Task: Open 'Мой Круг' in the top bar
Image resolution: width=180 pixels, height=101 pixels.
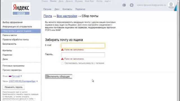Action: pyautogui.click(x=89, y=1)
